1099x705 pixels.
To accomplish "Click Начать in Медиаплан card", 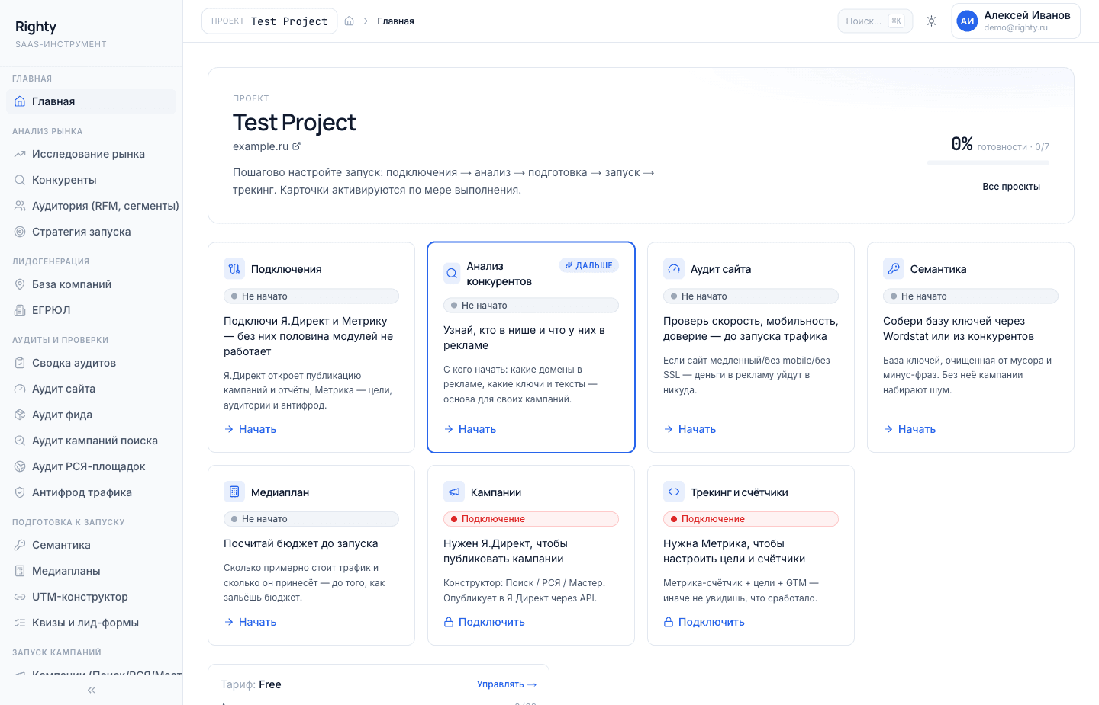I will point(250,622).
